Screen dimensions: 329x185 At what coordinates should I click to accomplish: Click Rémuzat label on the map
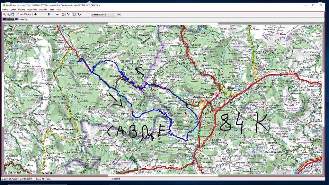(47, 173)
